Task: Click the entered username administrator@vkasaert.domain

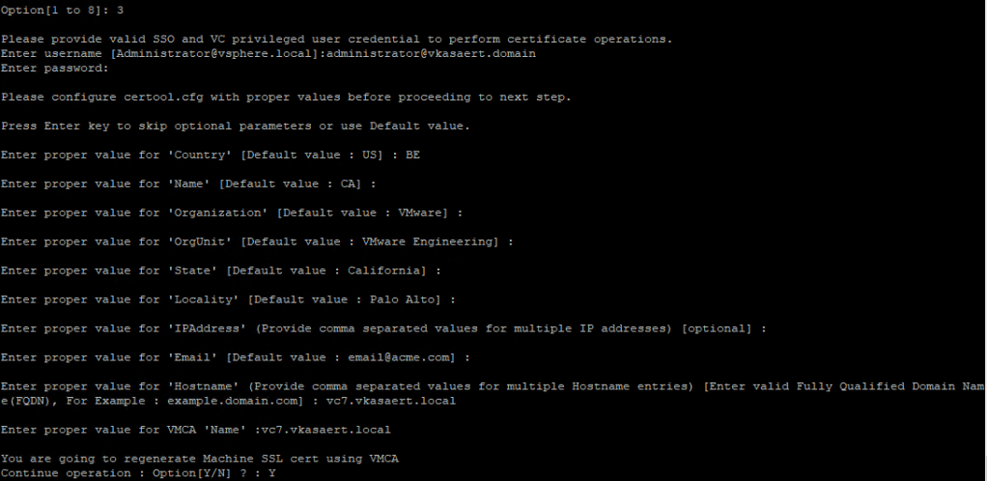Action: click(431, 54)
